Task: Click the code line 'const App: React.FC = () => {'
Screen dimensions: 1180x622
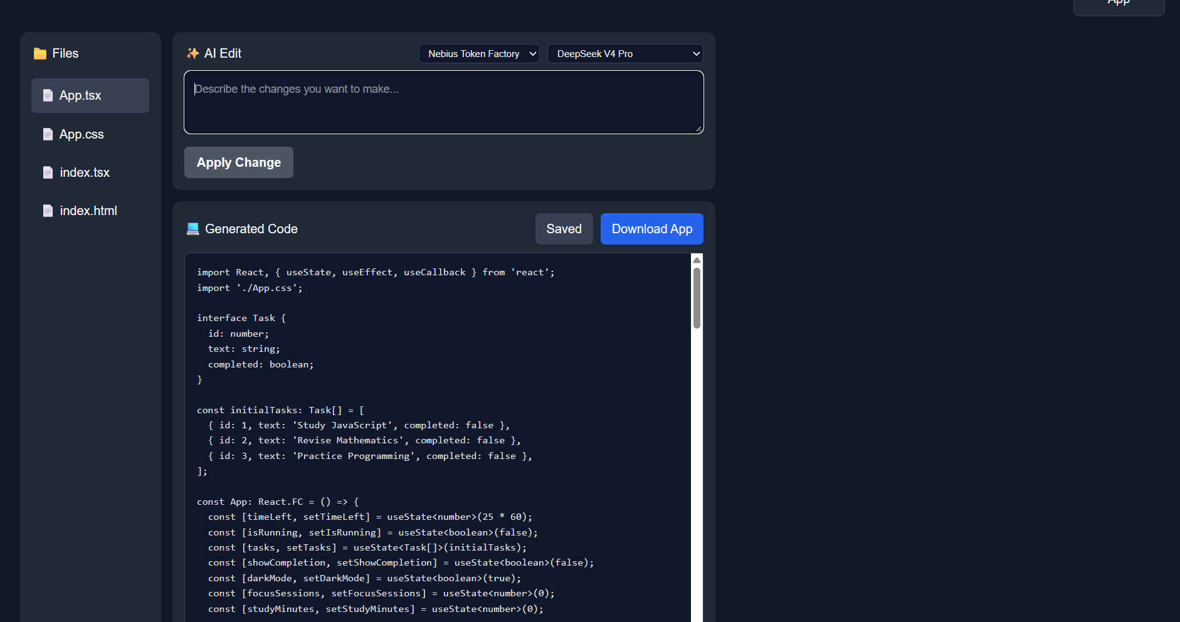Action: coord(278,502)
